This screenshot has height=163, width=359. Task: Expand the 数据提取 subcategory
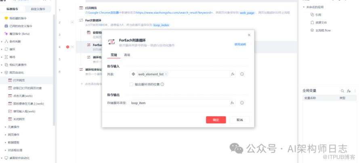[x=6, y=142]
